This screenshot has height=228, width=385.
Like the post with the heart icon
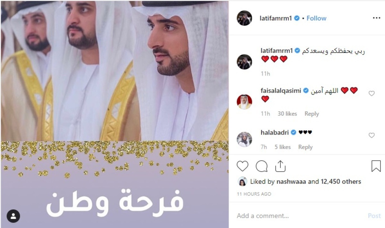[x=243, y=166]
